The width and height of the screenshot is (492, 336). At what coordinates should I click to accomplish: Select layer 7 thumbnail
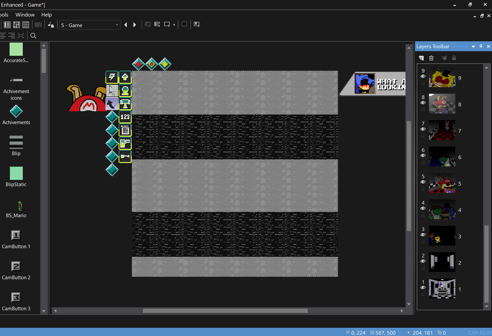point(442,130)
